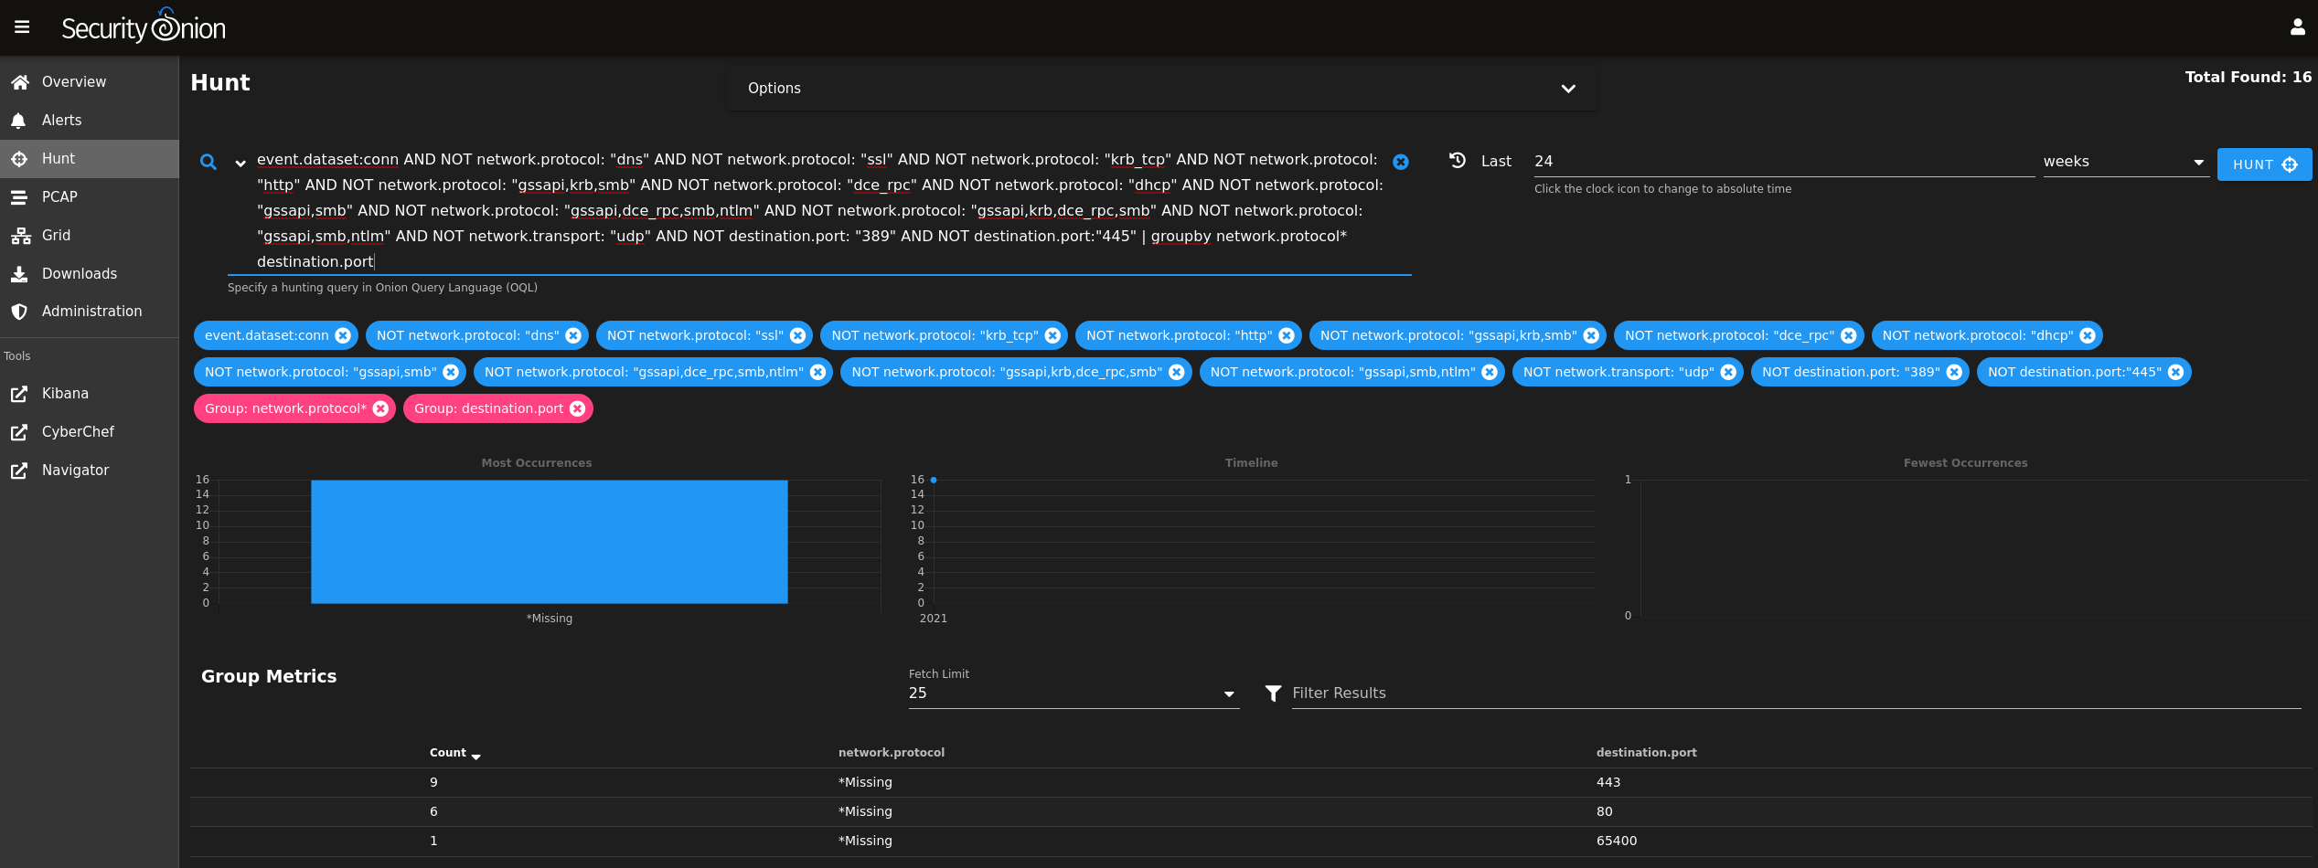Screen dimensions: 2318x868
Task: Remove the Group: network.protocol* chip
Action: tap(380, 408)
